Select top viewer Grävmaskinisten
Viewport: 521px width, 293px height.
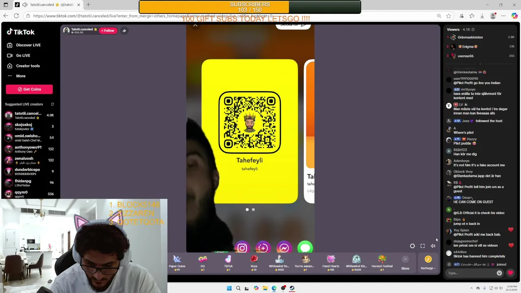[x=480, y=37]
